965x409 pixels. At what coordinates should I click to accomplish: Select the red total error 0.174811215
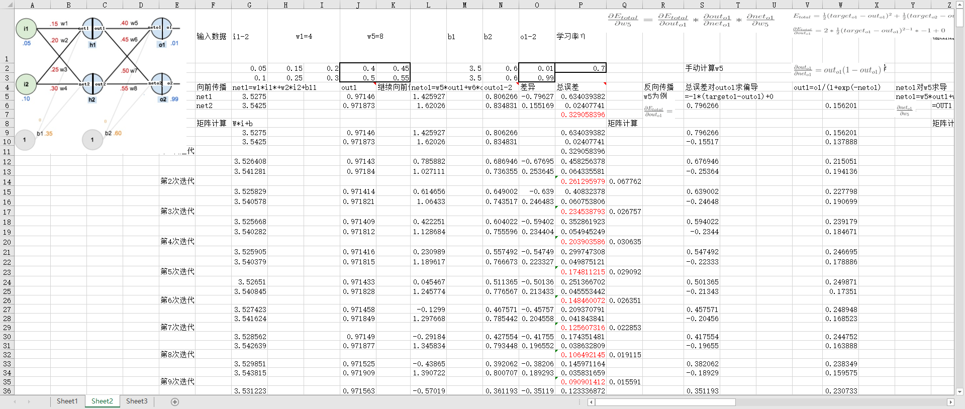581,272
